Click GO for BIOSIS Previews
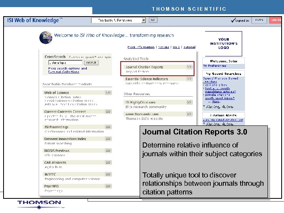284x213 pixels. (108, 151)
